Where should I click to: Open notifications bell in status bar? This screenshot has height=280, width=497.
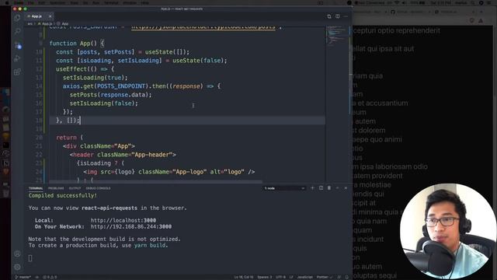(x=347, y=277)
